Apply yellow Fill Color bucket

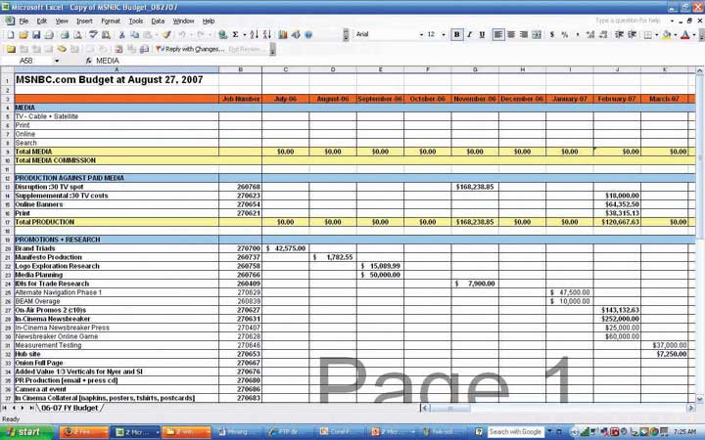tap(667, 34)
